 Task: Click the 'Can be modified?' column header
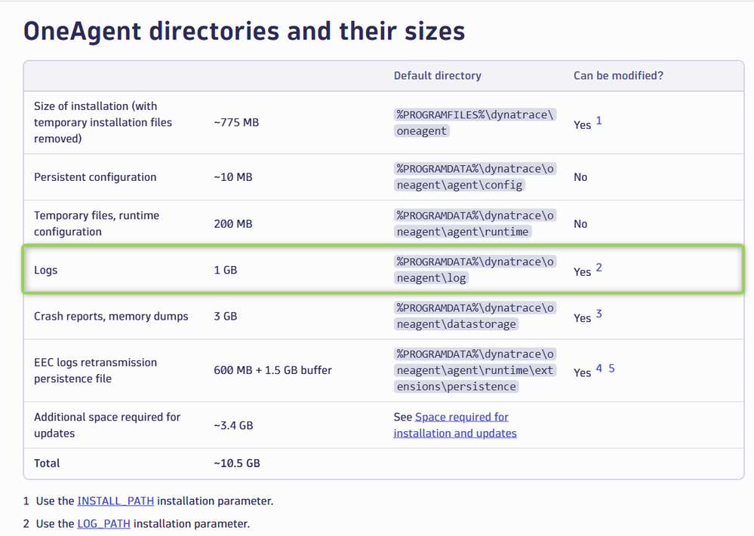point(618,75)
